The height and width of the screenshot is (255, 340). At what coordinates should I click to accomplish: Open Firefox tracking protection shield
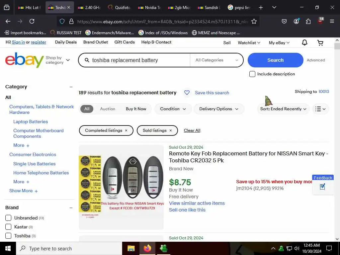coord(62,21)
